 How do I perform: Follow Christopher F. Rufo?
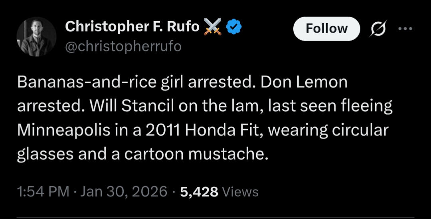[x=326, y=29]
